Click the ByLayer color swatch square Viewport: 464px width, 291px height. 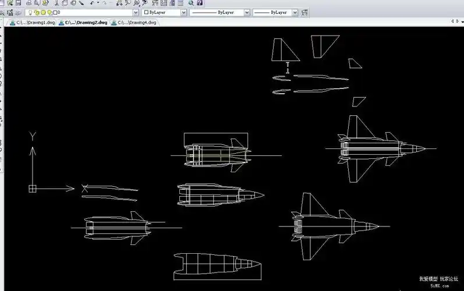click(146, 12)
